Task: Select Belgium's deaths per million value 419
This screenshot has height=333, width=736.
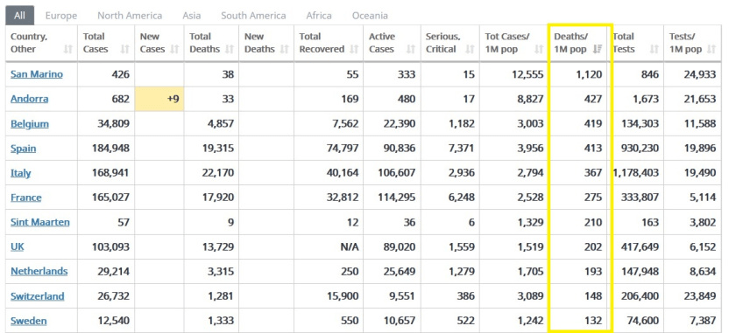Action: pyautogui.click(x=593, y=123)
